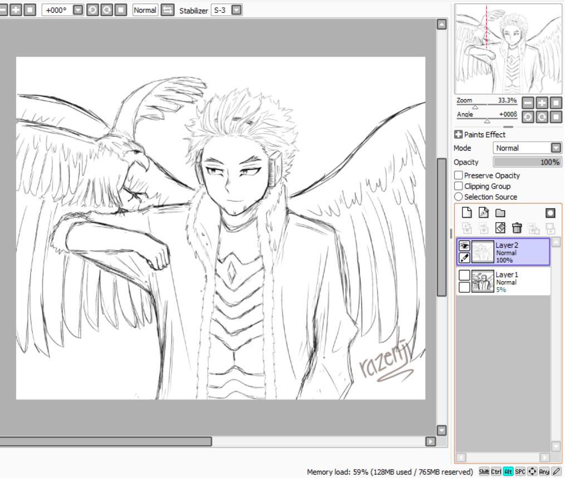Click the move cross icon in status bar

click(532, 471)
